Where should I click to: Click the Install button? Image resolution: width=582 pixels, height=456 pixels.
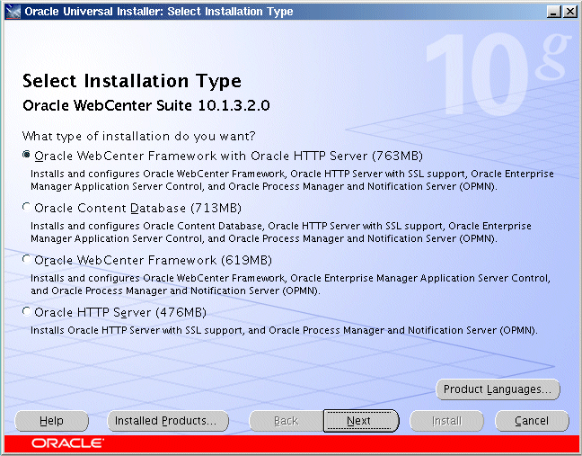446,421
